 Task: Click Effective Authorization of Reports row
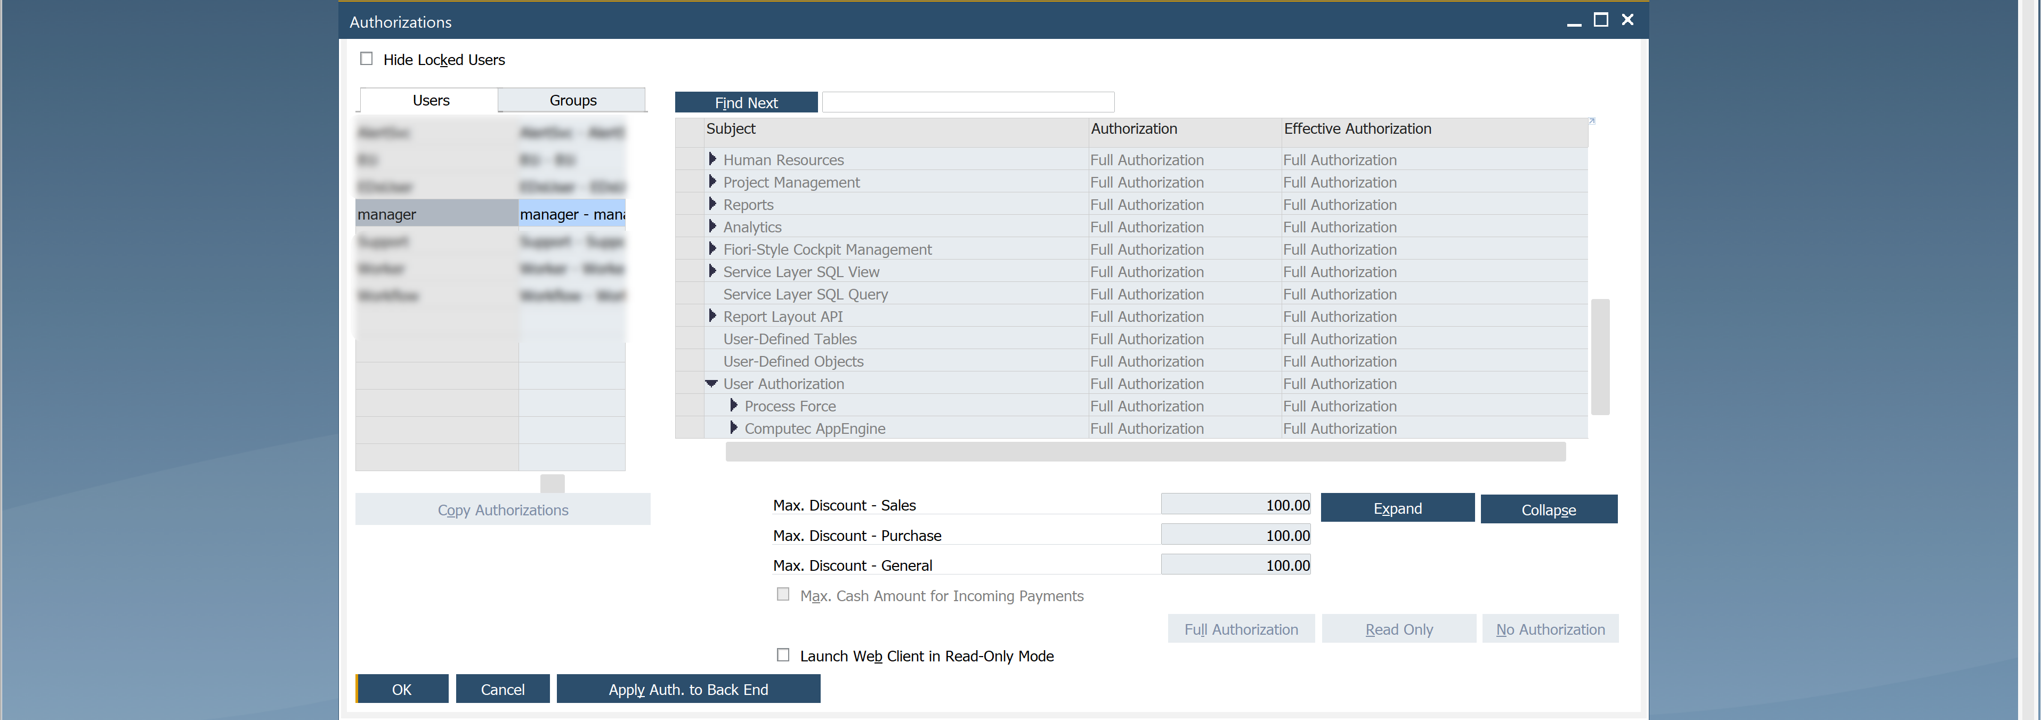[1435, 204]
